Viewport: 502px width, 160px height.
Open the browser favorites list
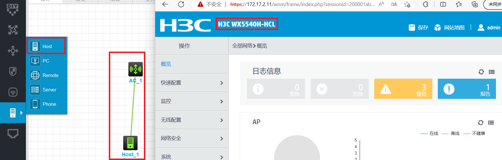click(x=459, y=4)
